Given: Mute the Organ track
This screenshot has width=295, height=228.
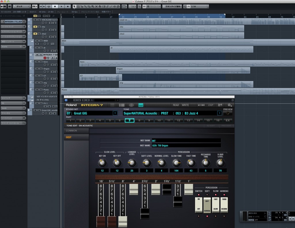Looking at the screenshot, I should (37, 69).
